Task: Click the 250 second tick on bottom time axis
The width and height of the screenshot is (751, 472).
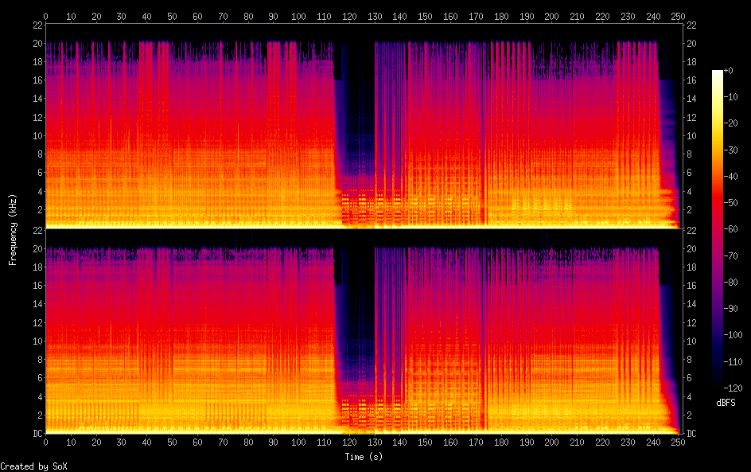Action: 676,443
